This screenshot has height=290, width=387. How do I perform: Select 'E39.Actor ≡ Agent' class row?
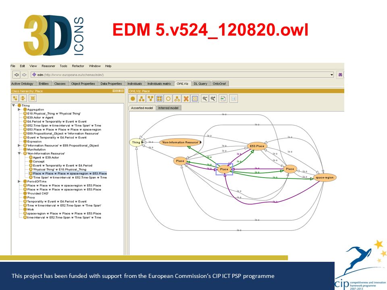tap(40, 117)
